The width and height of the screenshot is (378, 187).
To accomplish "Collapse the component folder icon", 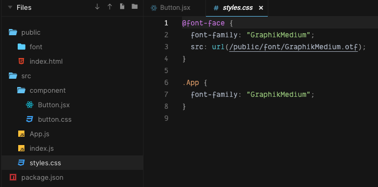I will click(x=21, y=90).
